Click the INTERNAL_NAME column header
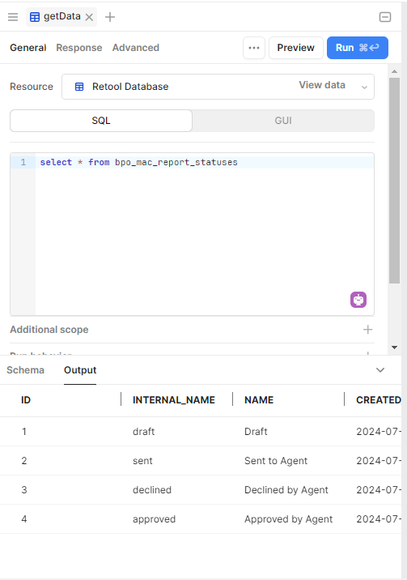The width and height of the screenshot is (407, 580). 174,400
